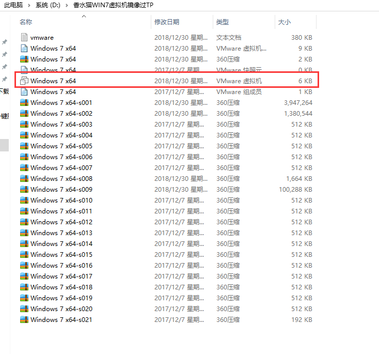Click the 9 KB Windows 7 x64 file icon
This screenshot has height=354, width=379.
24,49
